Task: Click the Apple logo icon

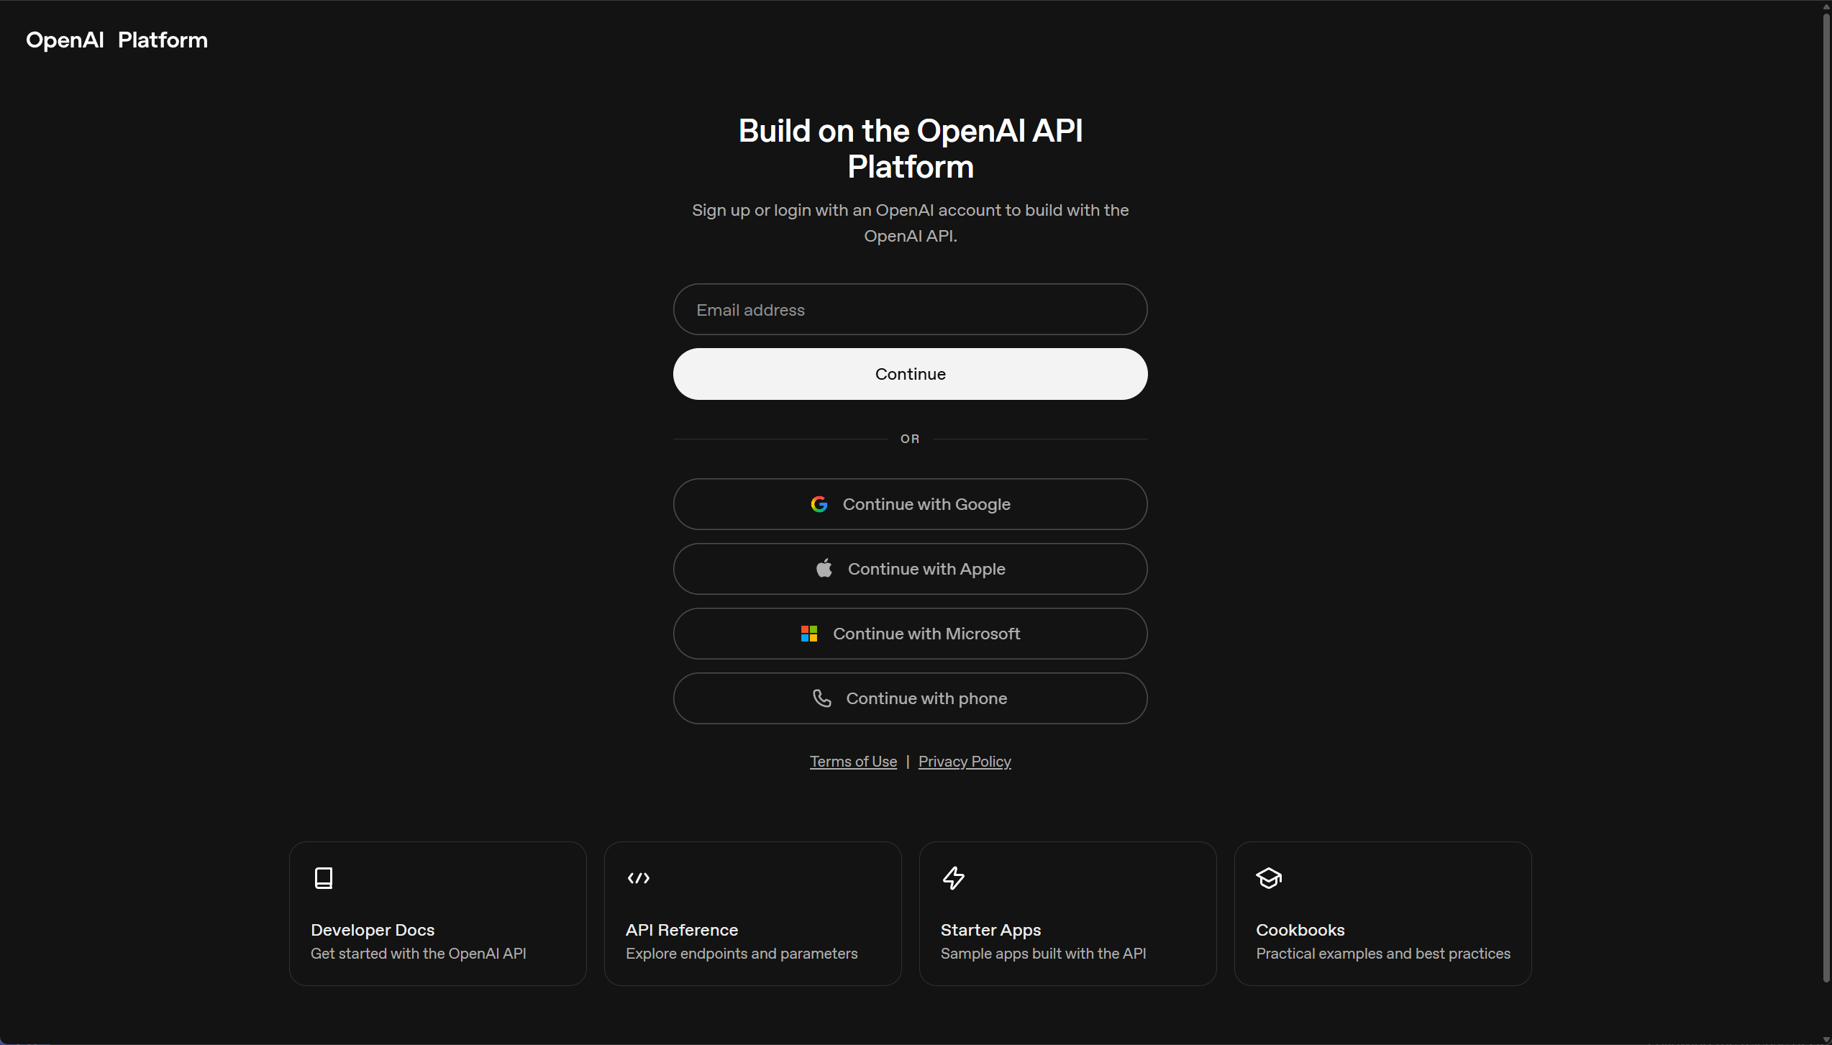Action: (824, 568)
